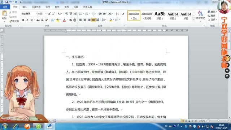The image size is (231, 130).
Task: Apply the 标题 1 heading style
Action: (x=160, y=16)
